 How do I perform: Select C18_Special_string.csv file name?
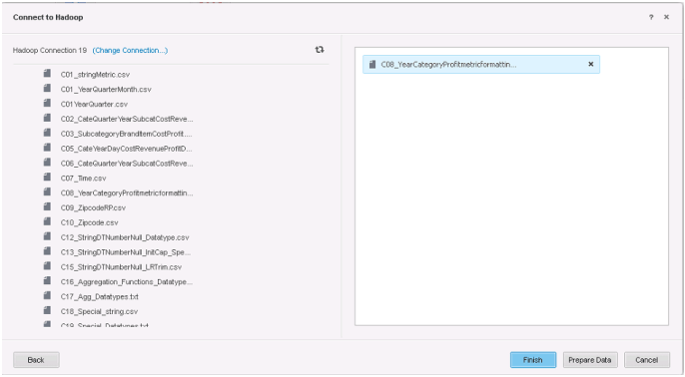point(99,312)
